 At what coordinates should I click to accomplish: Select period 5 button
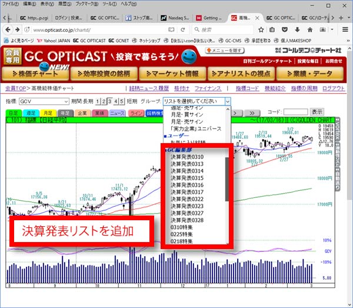(122, 101)
